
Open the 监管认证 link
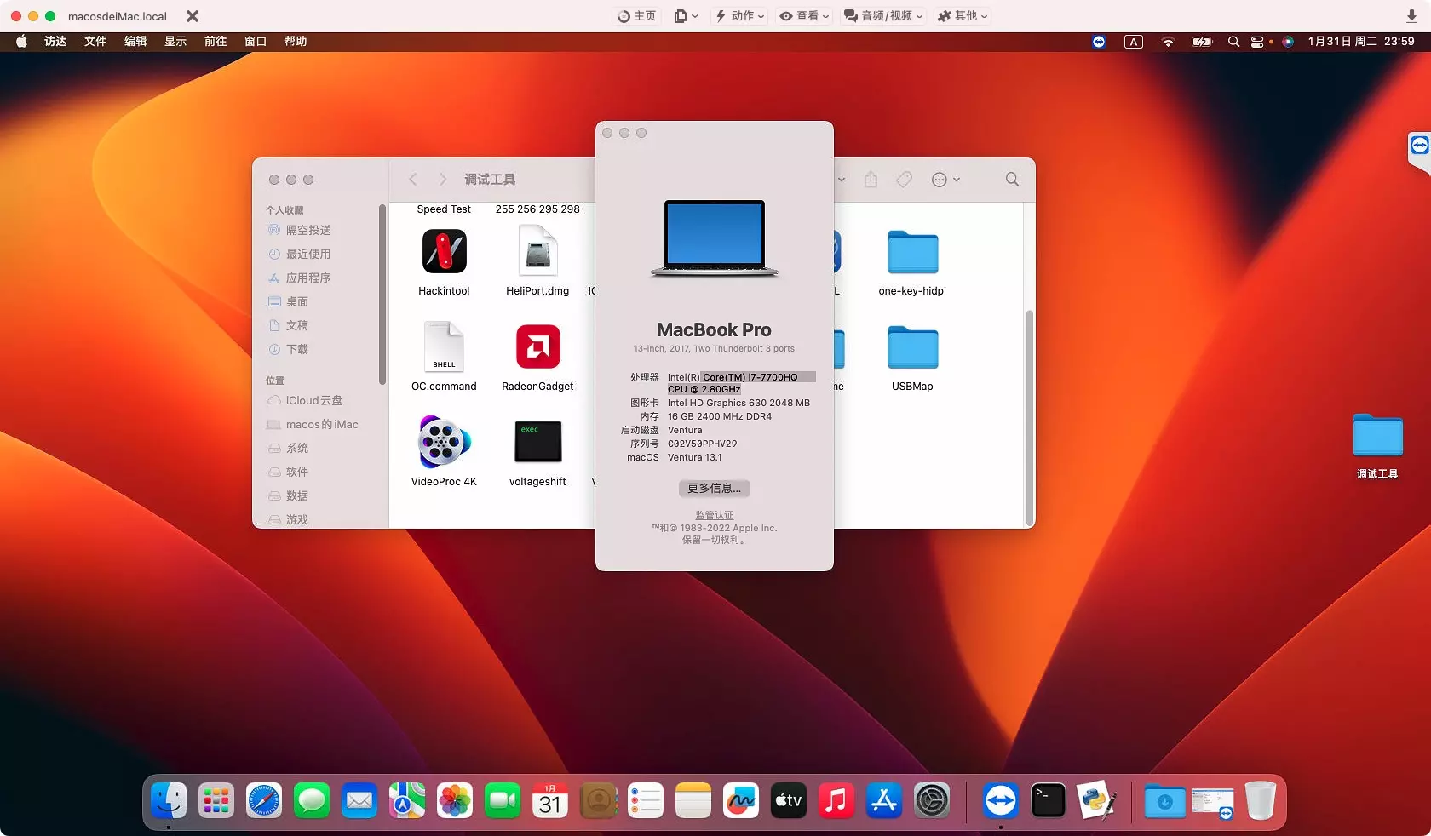pyautogui.click(x=713, y=514)
